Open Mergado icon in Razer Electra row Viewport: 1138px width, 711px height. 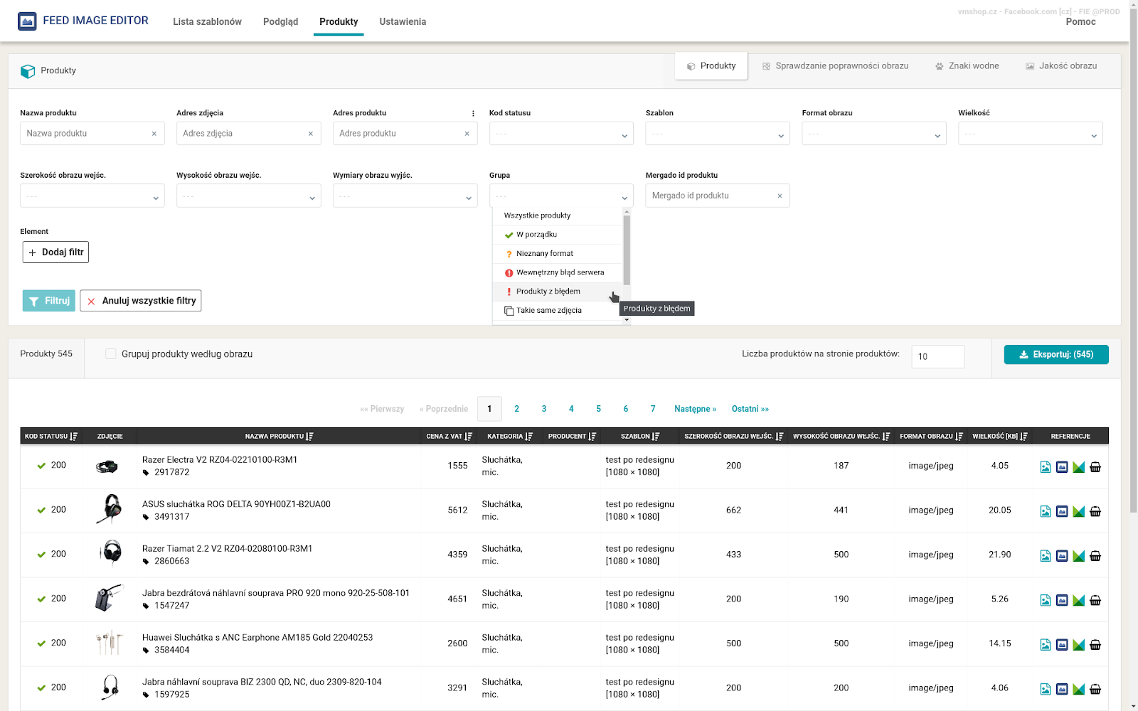coord(1078,467)
